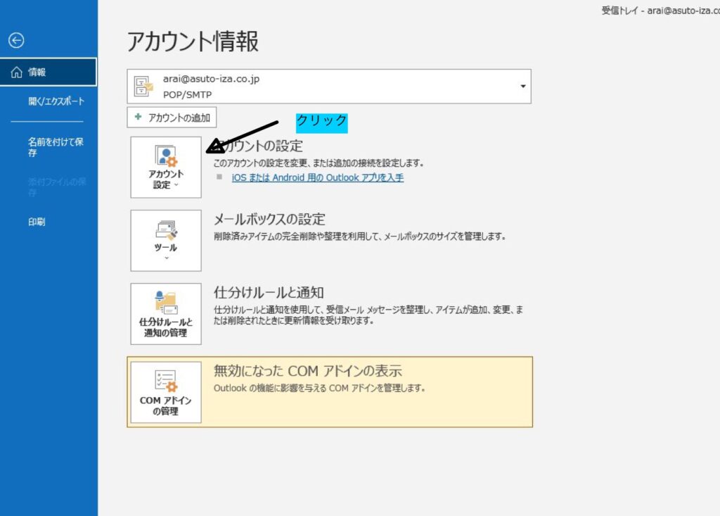The width and height of the screenshot is (720, 516).
Task: Expand the chevron under アカウント設定
Action: (176, 185)
